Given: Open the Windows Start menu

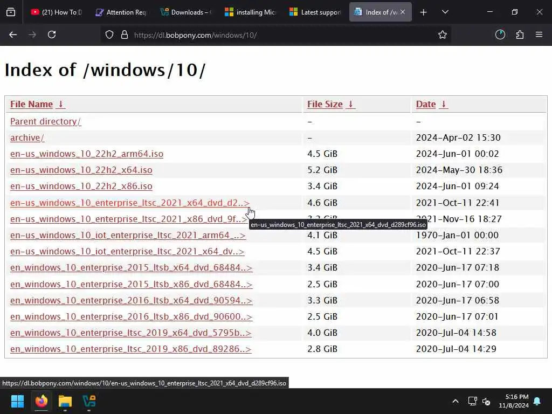Looking at the screenshot, I should (17, 401).
